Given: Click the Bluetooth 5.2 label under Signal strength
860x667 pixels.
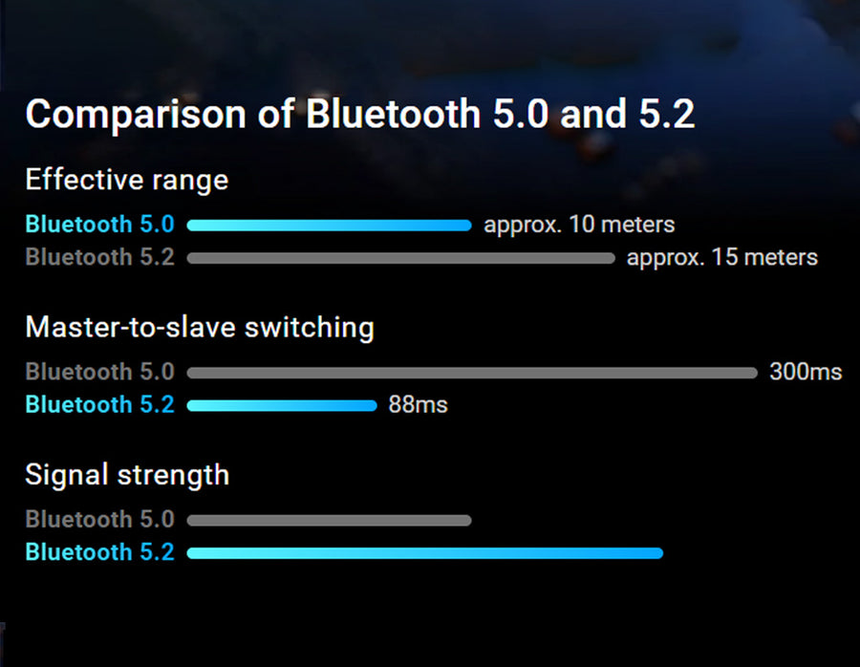Looking at the screenshot, I should (99, 552).
